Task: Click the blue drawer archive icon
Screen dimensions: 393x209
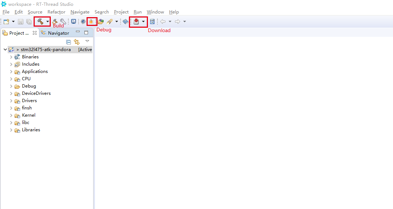Action: pyautogui.click(x=152, y=22)
